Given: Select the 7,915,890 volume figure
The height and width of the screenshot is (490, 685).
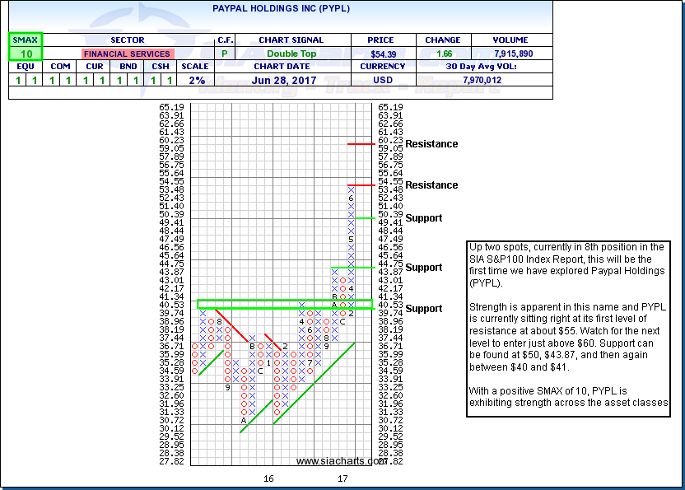Looking at the screenshot, I should tap(513, 54).
